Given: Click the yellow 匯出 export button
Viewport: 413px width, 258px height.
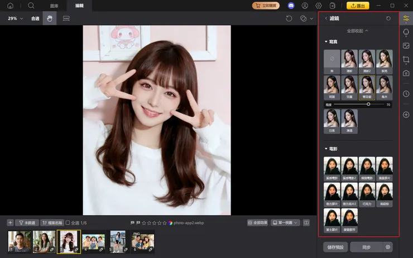Looking at the screenshot, I should [358, 6].
